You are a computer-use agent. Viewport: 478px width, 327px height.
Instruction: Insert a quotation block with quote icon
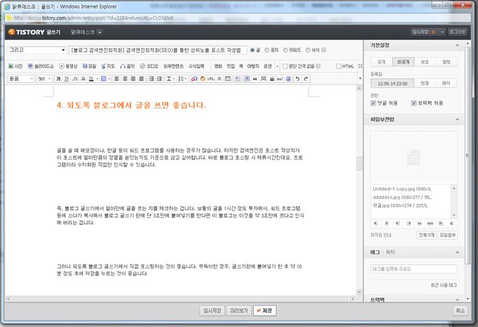[255, 79]
